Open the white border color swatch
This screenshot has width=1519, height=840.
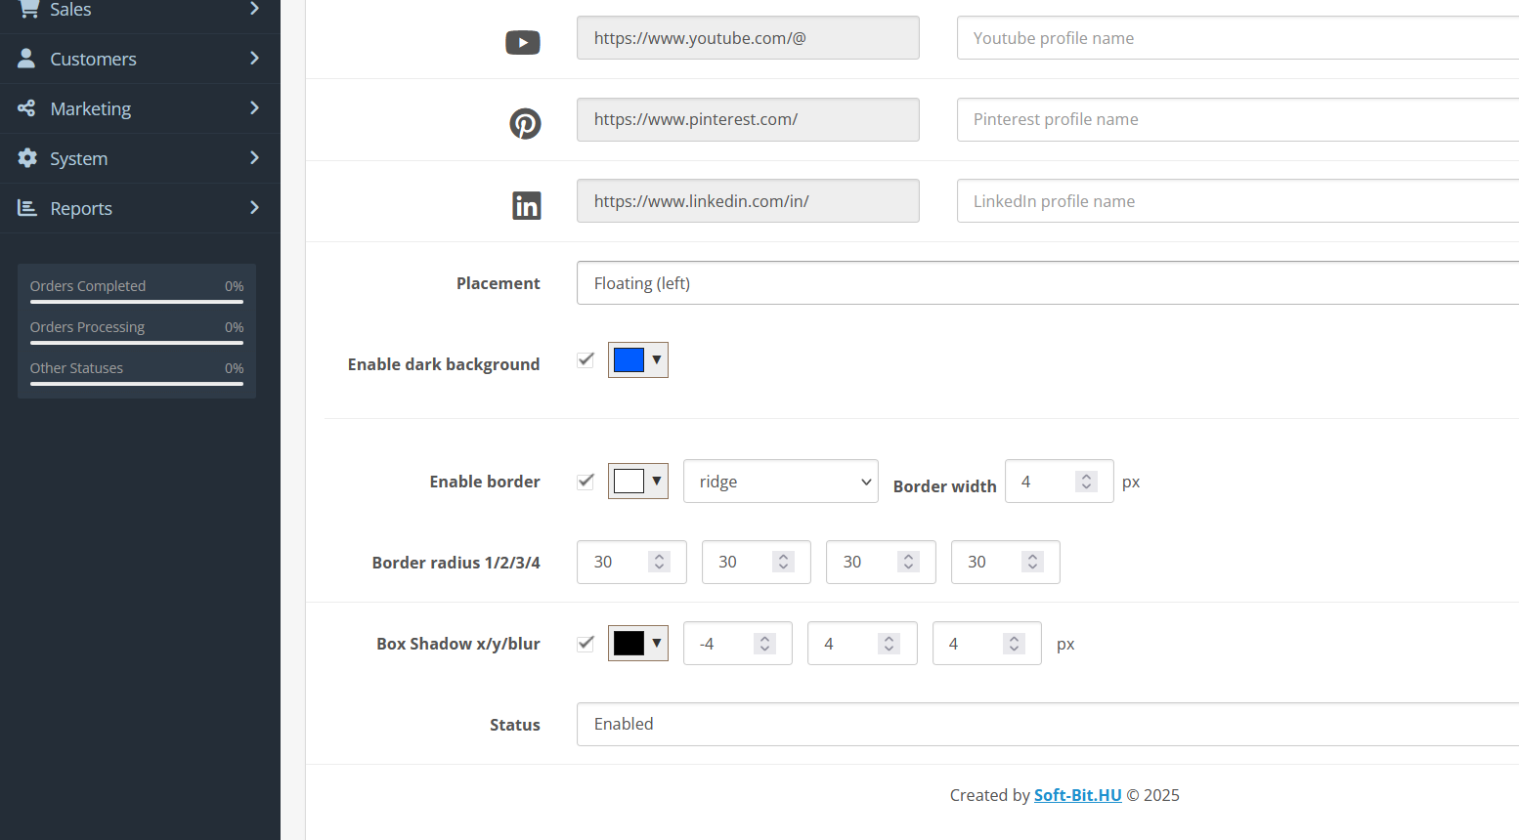[638, 481]
